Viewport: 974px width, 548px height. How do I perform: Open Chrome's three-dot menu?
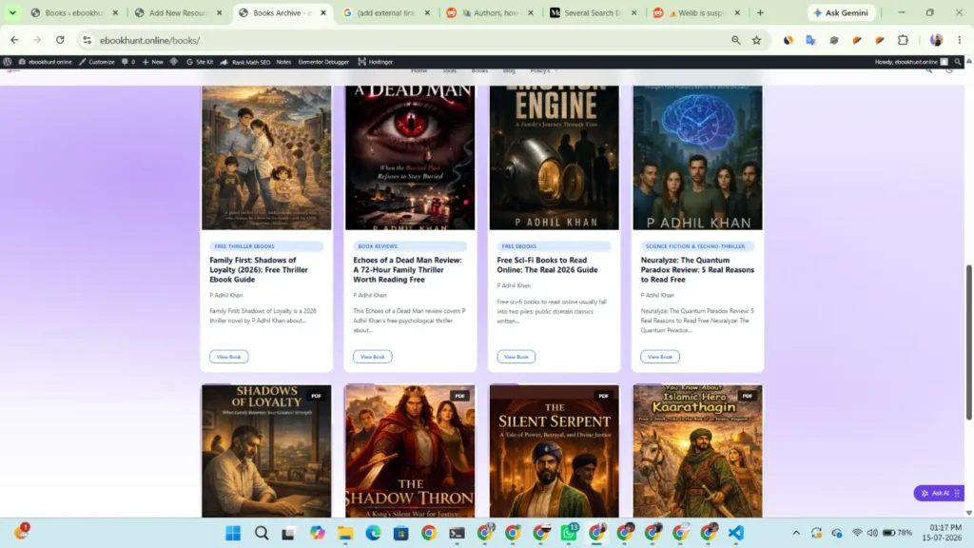[x=959, y=40]
